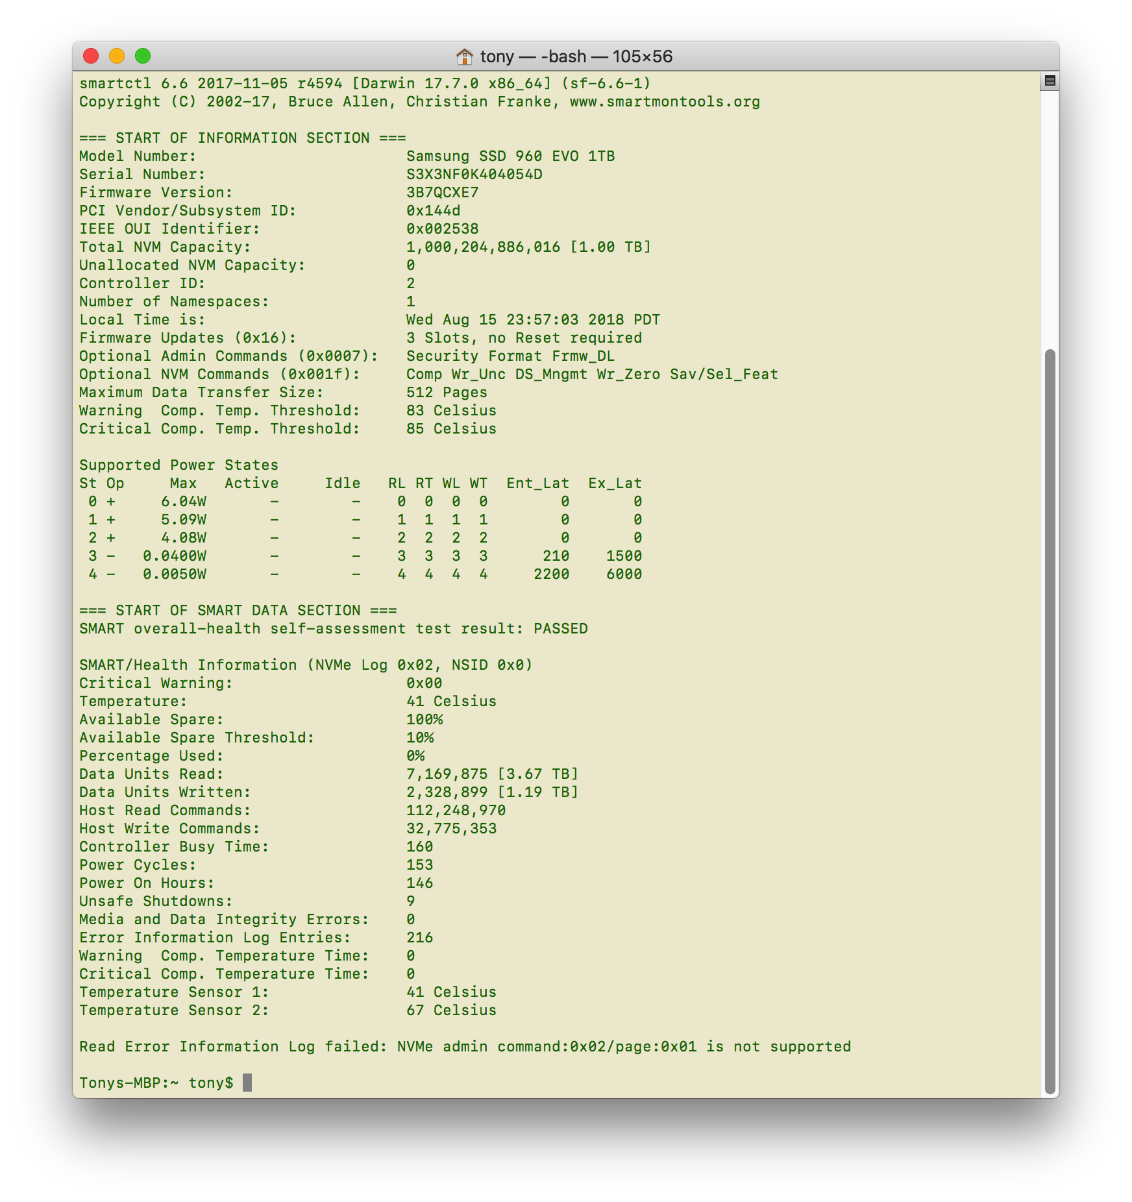
Task: Click the 'PASSED' self-assessment result
Action: click(x=560, y=629)
